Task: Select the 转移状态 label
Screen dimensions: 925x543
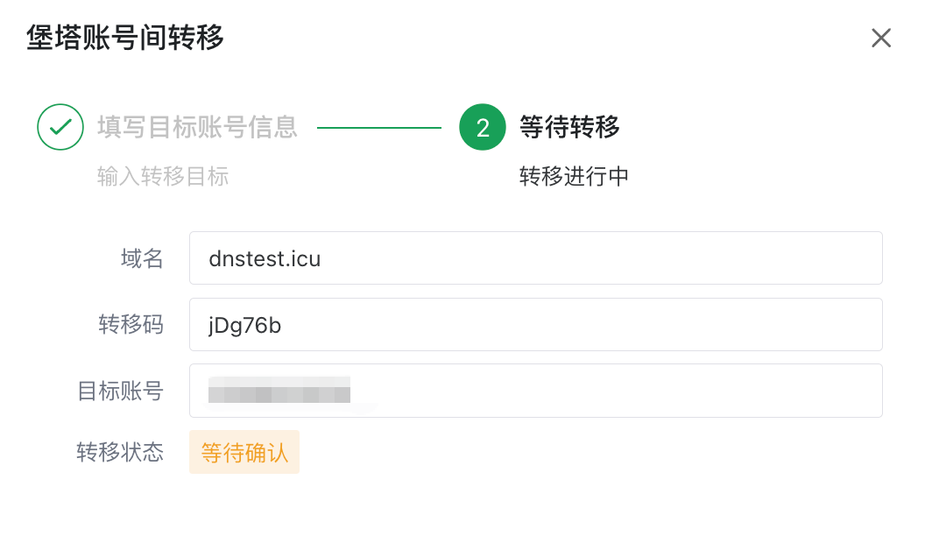Action: point(119,452)
